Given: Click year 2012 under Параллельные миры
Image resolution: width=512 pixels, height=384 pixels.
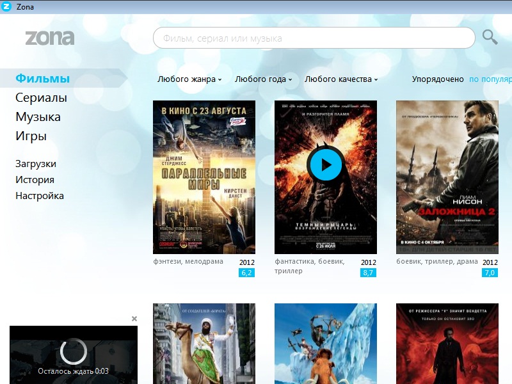Looking at the screenshot, I should pos(247,262).
